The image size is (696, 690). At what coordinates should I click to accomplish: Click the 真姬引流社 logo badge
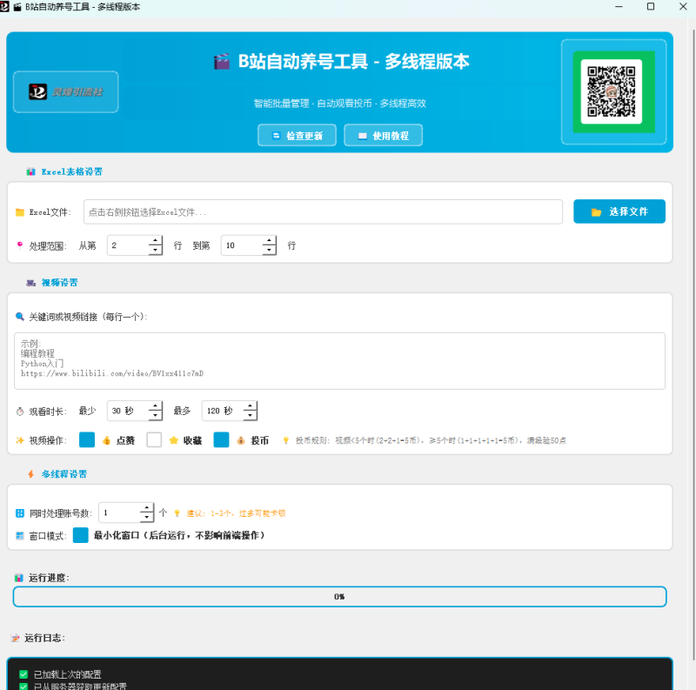pos(65,91)
